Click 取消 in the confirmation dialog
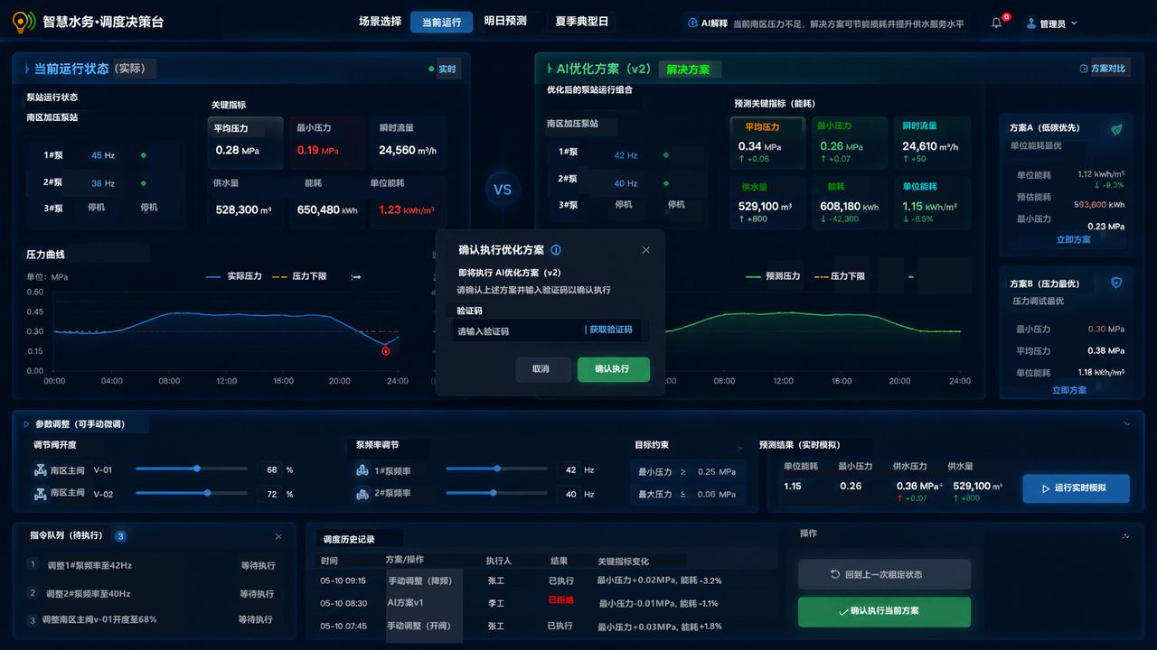Viewport: 1157px width, 650px height. (541, 369)
